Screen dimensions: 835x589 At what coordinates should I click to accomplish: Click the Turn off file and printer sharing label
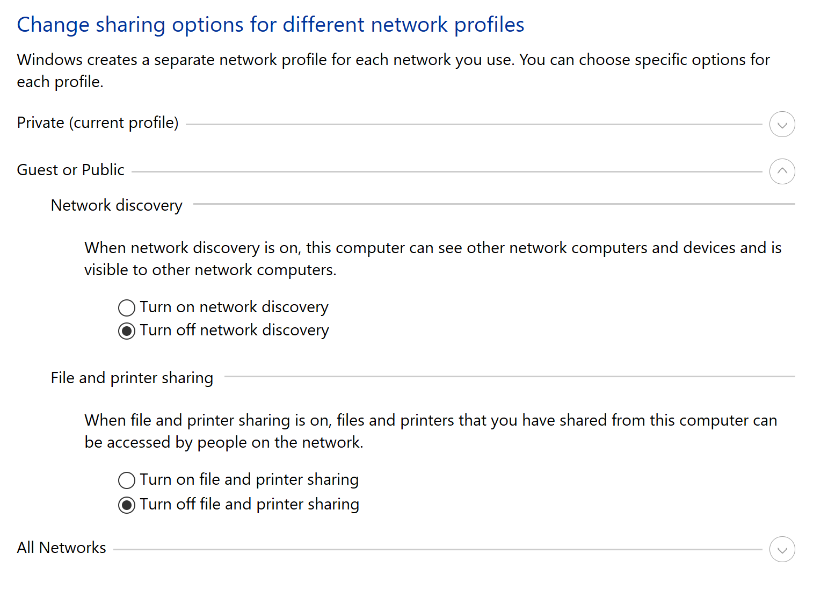click(x=250, y=504)
